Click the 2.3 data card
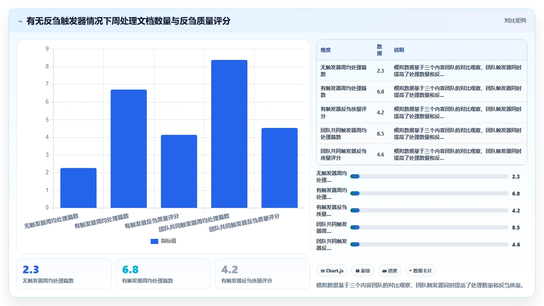The width and height of the screenshot is (544, 306). click(64, 274)
